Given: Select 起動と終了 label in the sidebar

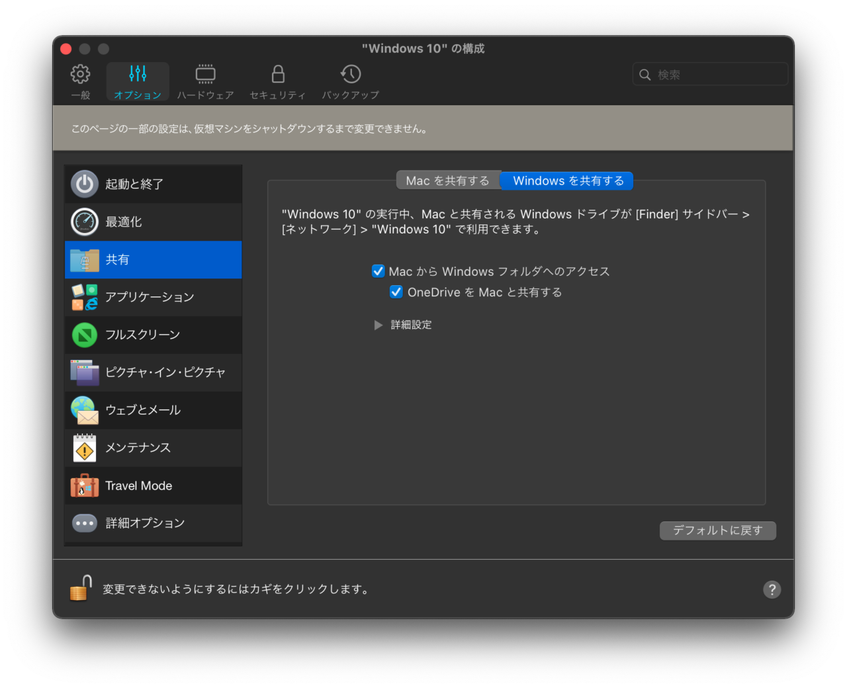Looking at the screenshot, I should click(134, 184).
